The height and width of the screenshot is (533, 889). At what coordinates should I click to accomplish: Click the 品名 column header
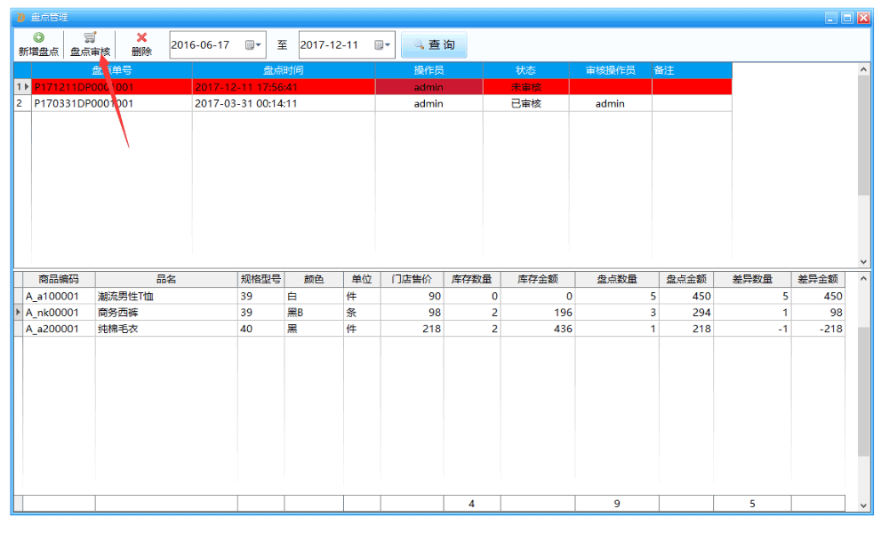[x=166, y=279]
